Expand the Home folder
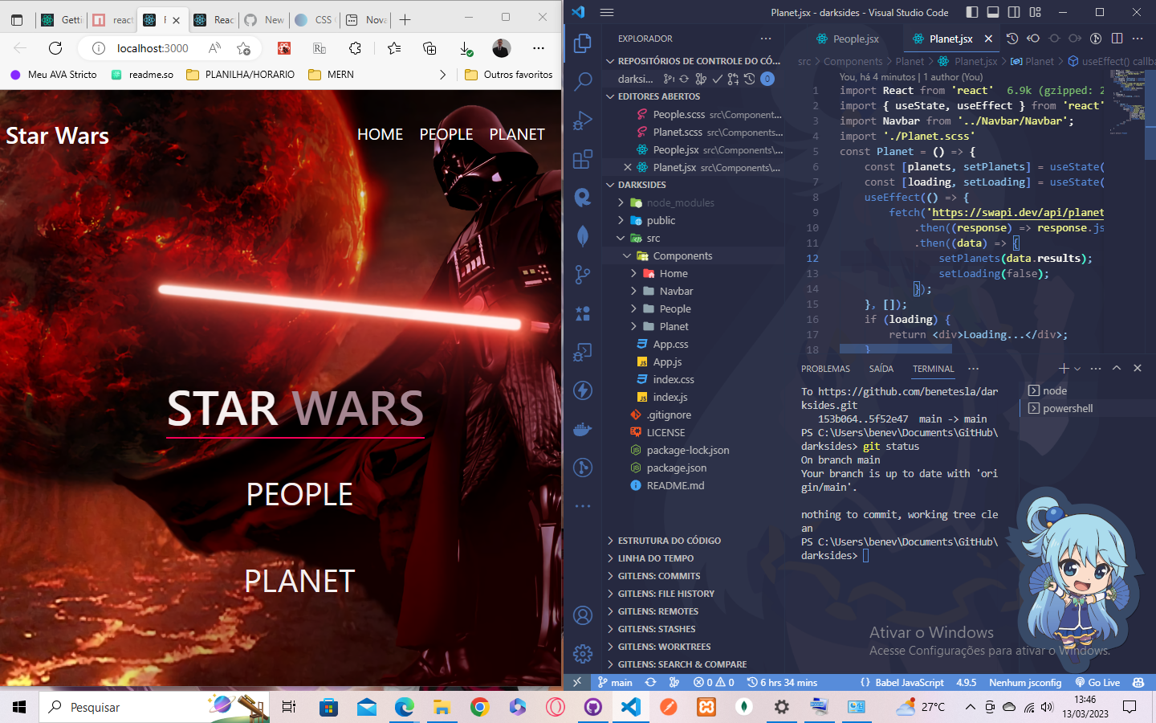 coord(694,273)
